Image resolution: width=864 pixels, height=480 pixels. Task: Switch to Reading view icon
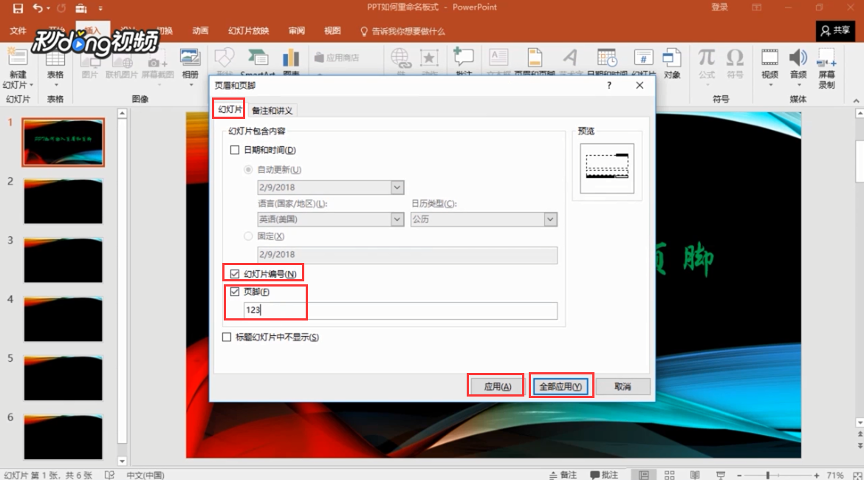(x=695, y=475)
